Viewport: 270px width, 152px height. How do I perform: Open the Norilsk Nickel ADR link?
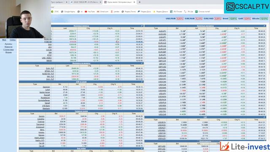tap(45, 92)
